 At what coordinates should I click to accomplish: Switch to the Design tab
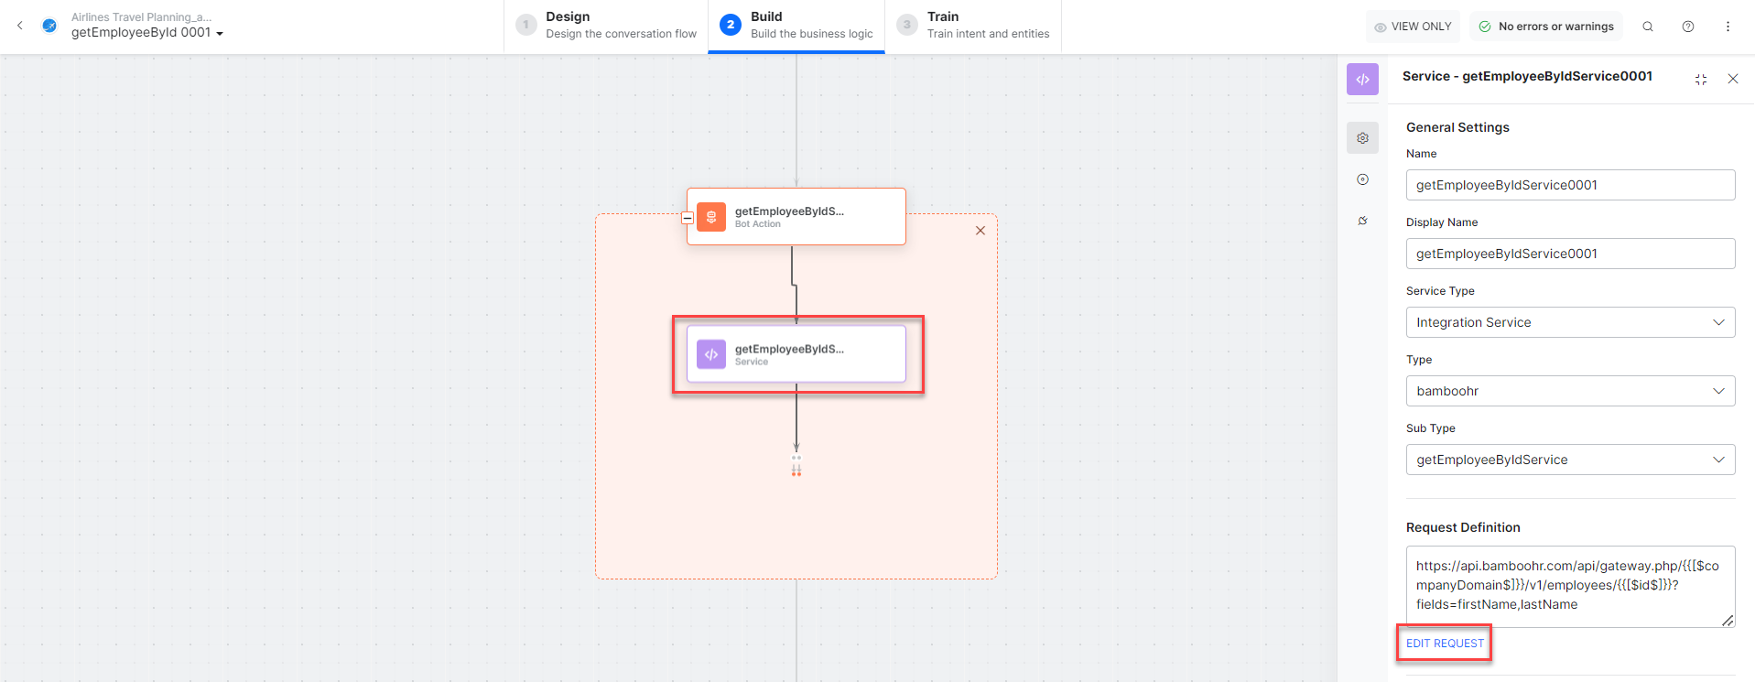point(606,26)
